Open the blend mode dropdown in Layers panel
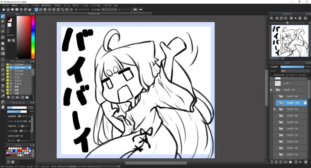This screenshot has width=311, height=168. click(295, 71)
